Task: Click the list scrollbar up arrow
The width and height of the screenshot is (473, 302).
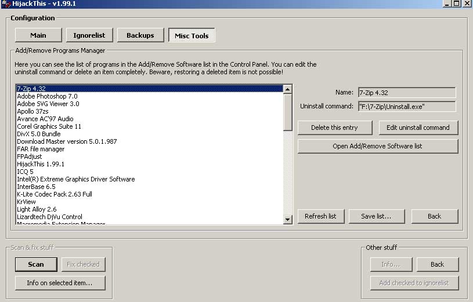Action: tap(288, 89)
